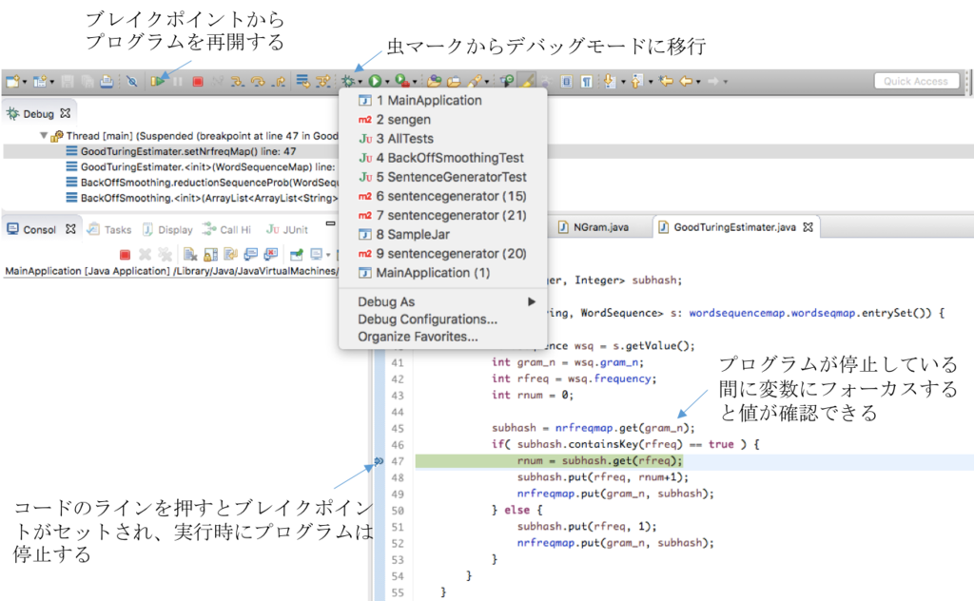Screen dimensions: 974x601
Task: Toggle Block Selection Mode icon
Action: (566, 82)
